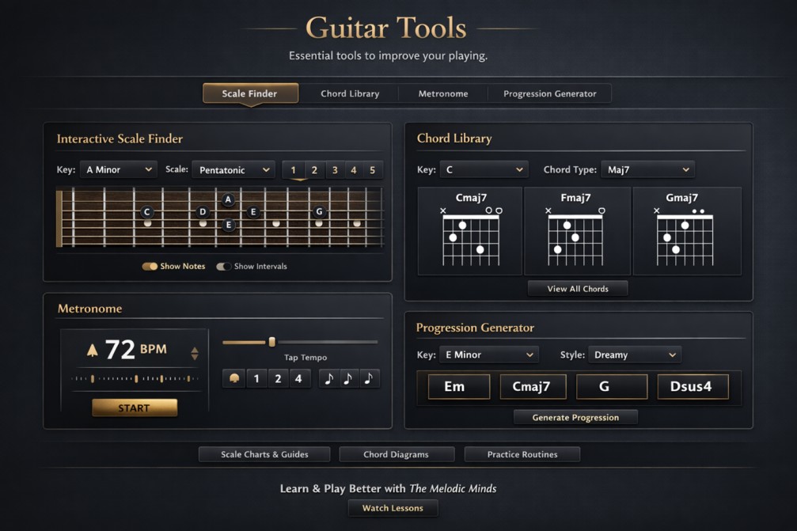The height and width of the screenshot is (531, 797).
Task: Set metronome beats to 2
Action: point(278,378)
